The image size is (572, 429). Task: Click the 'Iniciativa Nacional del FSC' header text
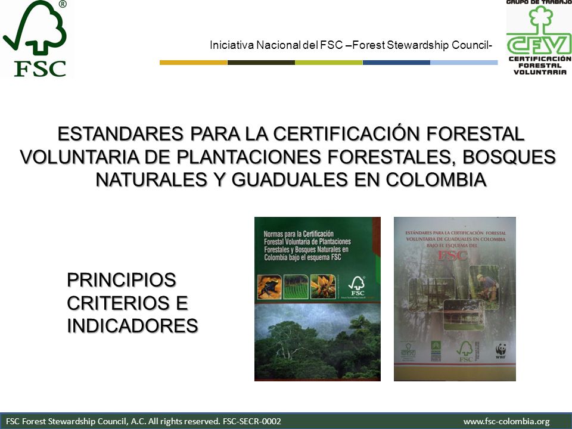pyautogui.click(x=351, y=45)
